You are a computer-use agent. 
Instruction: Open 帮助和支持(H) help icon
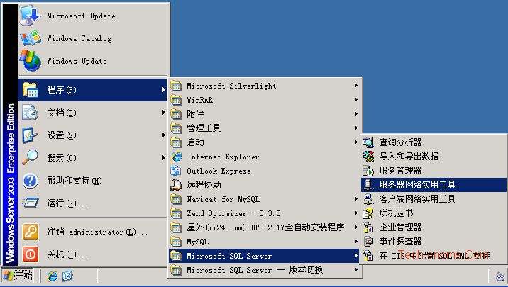click(31, 181)
